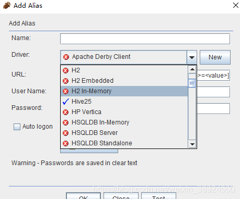Toggle the Auto logon checkbox
Image resolution: width=240 pixels, height=199 pixels.
point(17,127)
